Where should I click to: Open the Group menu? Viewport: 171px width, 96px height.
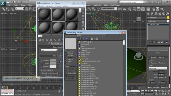(x=23, y=5)
